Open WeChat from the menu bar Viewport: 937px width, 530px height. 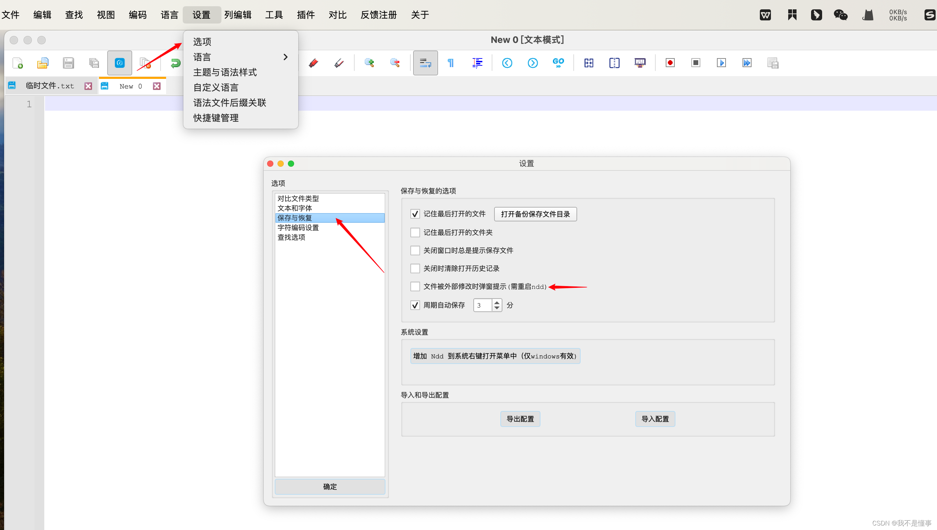click(x=840, y=15)
